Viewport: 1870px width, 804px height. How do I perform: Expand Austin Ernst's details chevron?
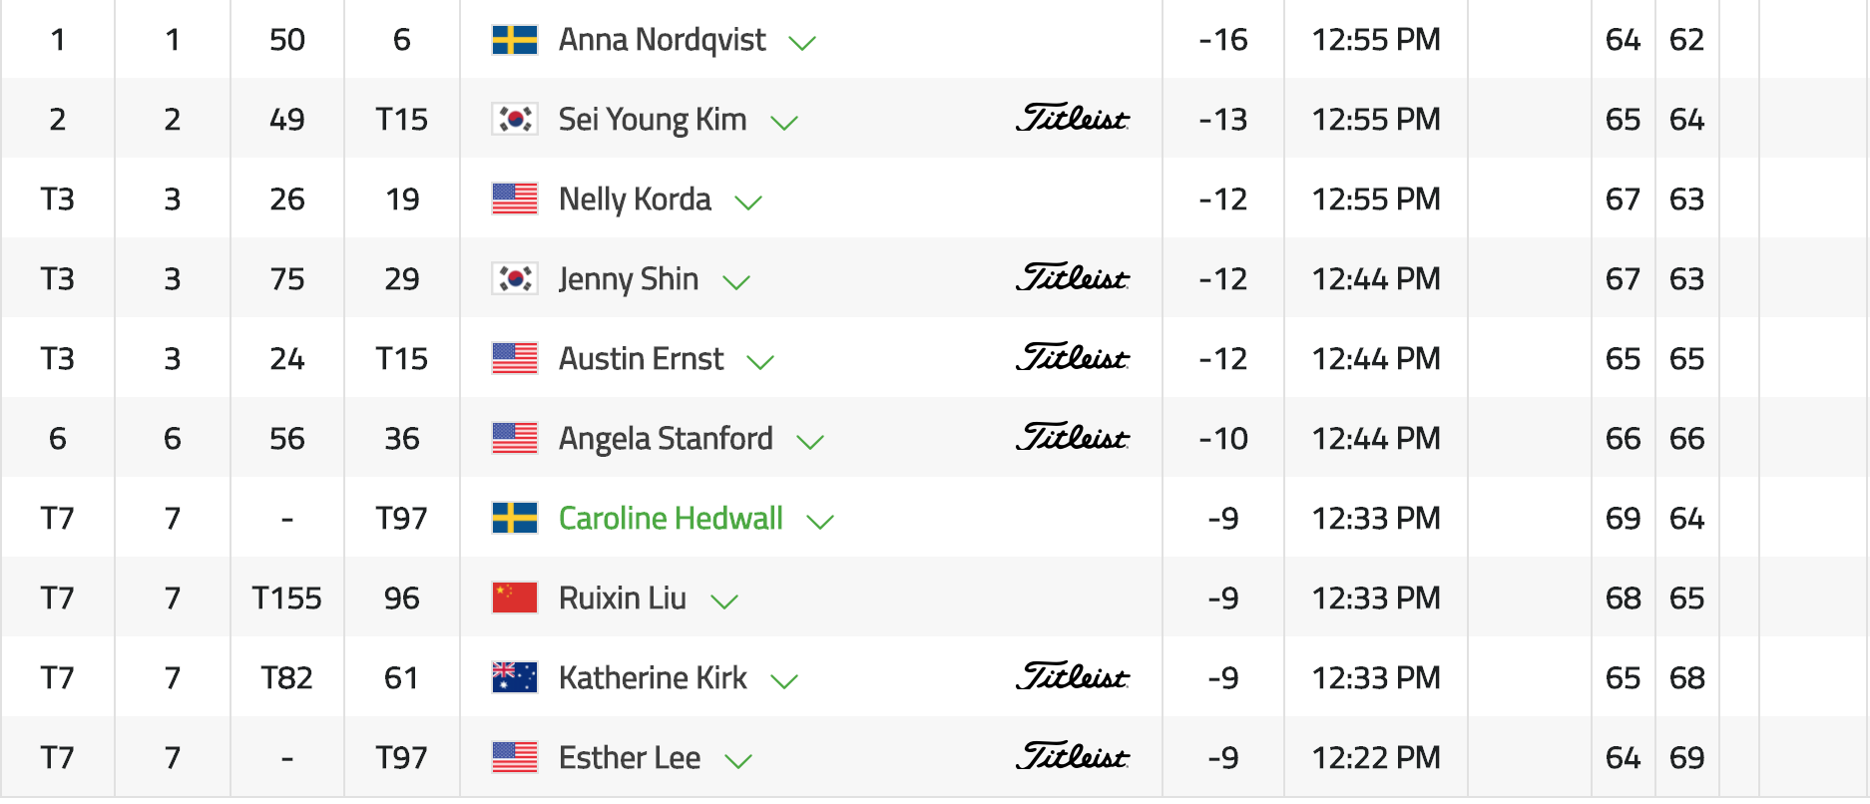pos(760,362)
